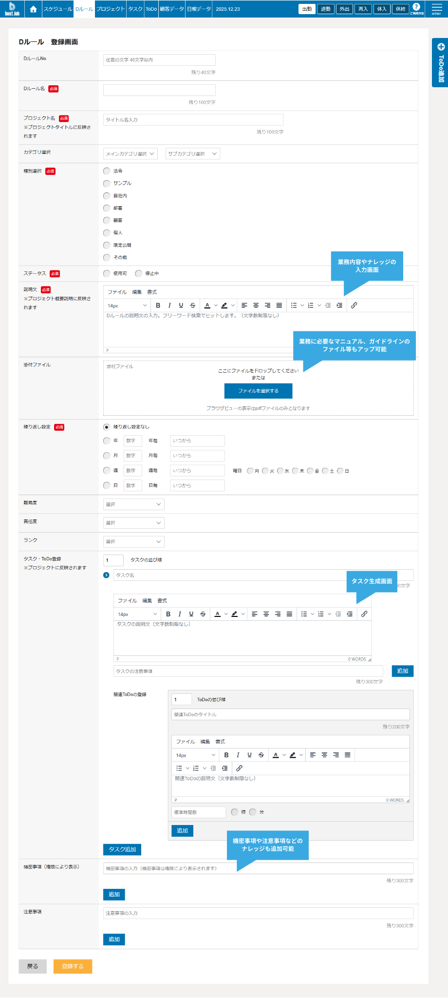Click the home icon in top navigation
This screenshot has height=998, width=448.
tap(33, 9)
